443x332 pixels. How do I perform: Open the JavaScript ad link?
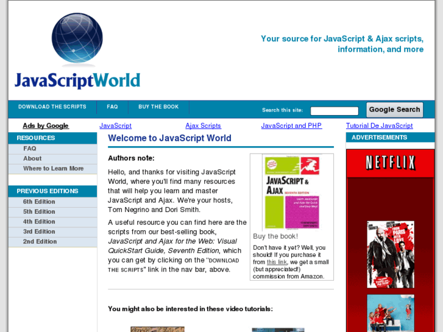pos(115,125)
